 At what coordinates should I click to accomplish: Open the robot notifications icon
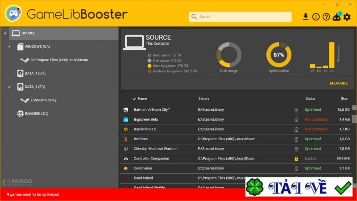[337, 17]
